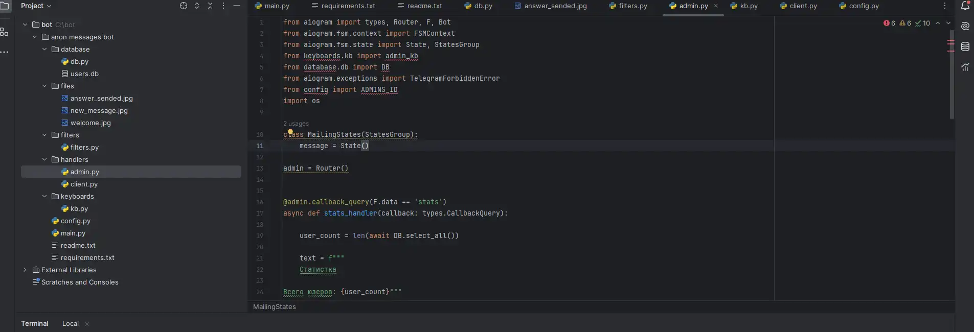Viewport: 974px width, 332px height.
Task: Switch to the filters.py editor tab
Action: (x=628, y=6)
